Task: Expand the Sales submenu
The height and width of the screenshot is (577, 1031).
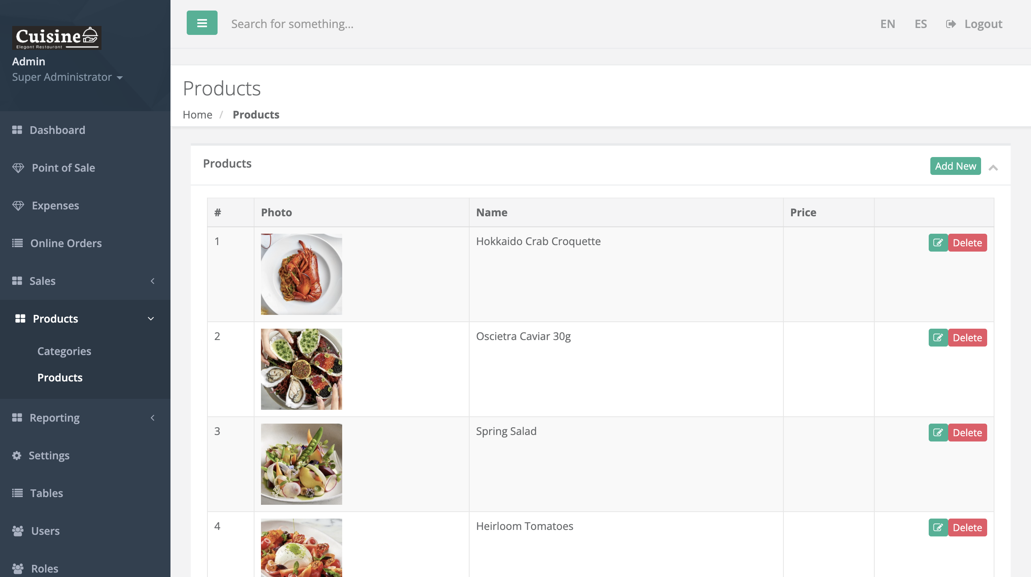Action: point(153,281)
